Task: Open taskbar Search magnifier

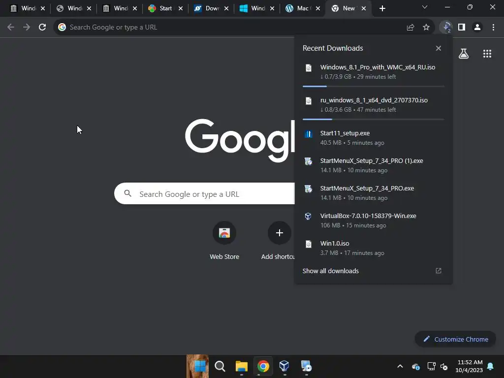Action: (x=220, y=366)
